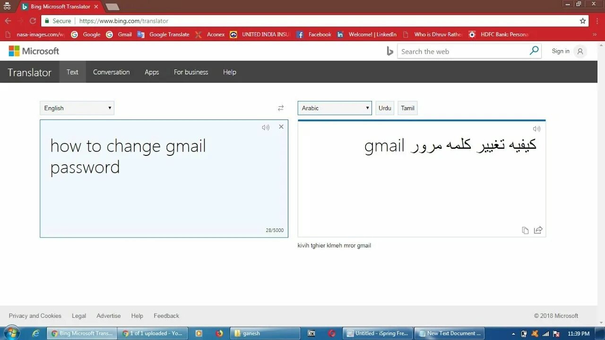Viewport: 605px width, 340px height.
Task: Click the taskbar clock showing 11:39 PM
Action: pos(579,333)
